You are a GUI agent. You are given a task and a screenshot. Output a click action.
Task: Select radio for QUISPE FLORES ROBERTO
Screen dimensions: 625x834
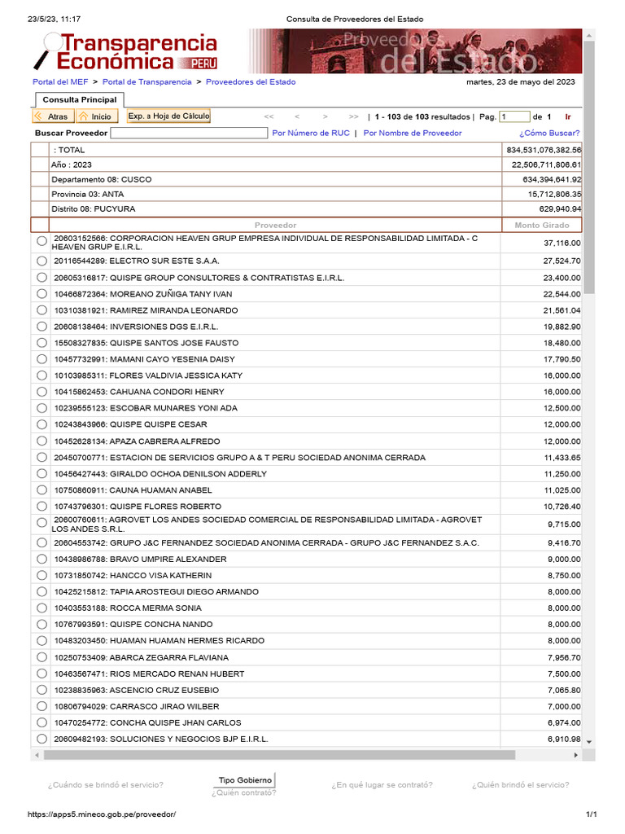coord(42,507)
